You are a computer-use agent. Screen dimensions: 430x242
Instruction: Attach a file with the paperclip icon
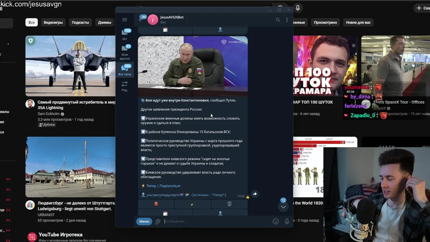coord(158,221)
